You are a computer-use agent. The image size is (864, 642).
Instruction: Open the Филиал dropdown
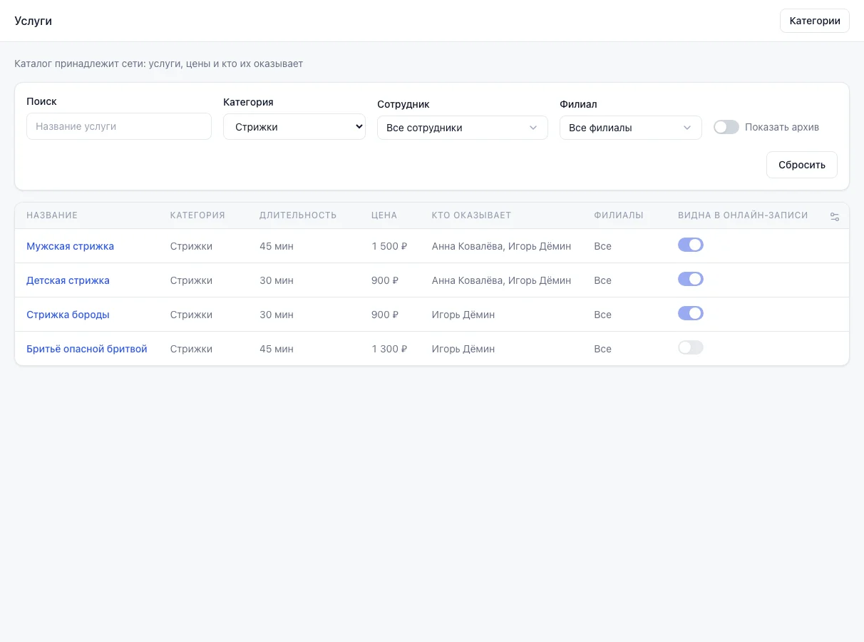(631, 128)
